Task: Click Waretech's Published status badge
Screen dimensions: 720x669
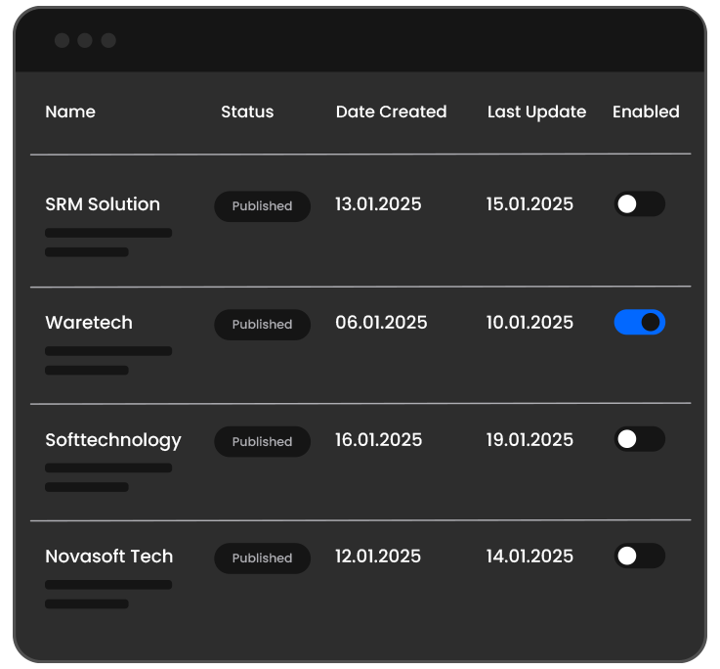Action: tap(262, 325)
